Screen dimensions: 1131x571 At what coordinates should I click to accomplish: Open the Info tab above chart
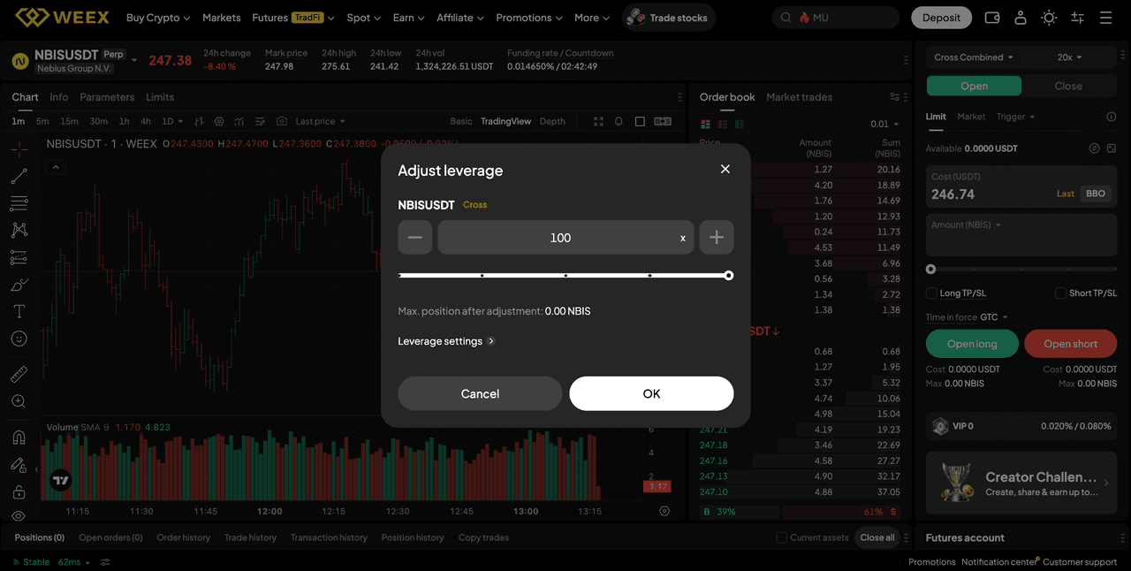click(x=59, y=97)
